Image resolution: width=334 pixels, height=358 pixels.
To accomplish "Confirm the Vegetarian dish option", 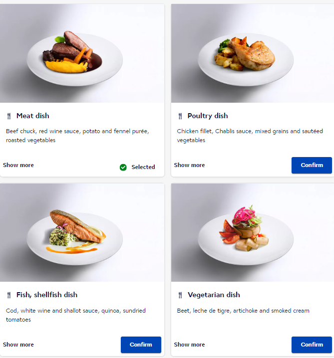I will [312, 345].
